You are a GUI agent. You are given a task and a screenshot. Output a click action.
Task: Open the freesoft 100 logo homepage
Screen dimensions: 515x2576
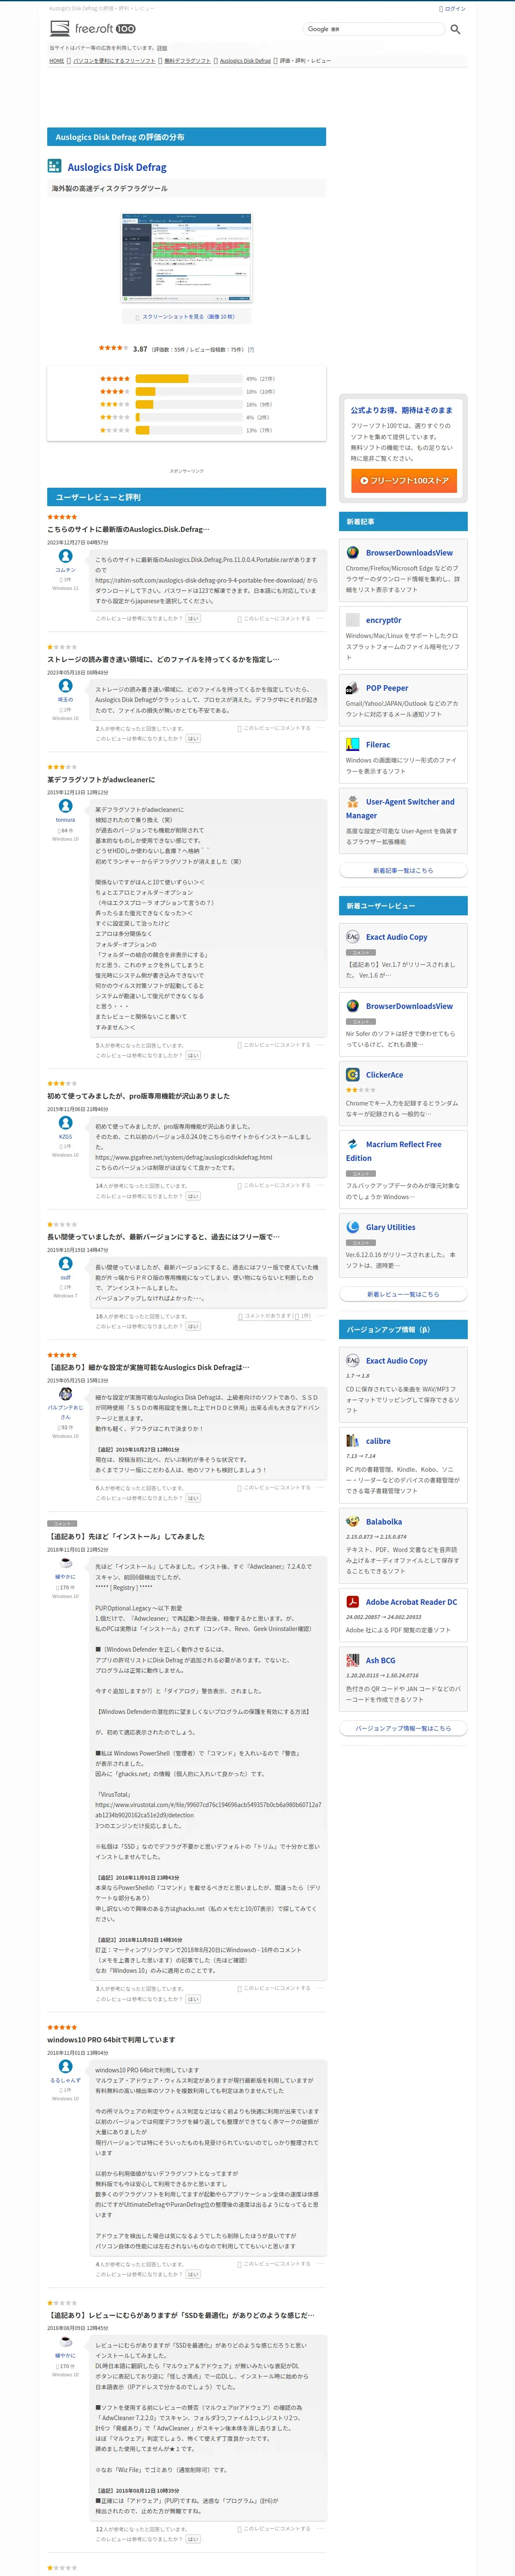tap(93, 29)
